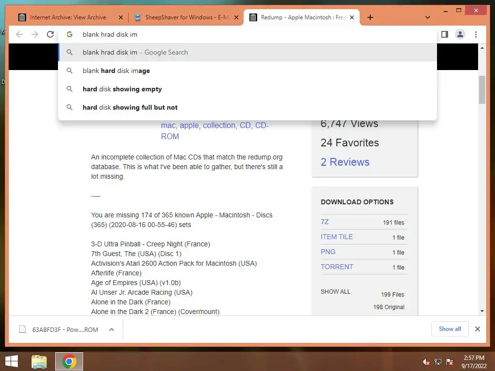This screenshot has width=495, height=371.
Task: Choose 'blank hard disk image' suggestion
Action: coord(247,71)
